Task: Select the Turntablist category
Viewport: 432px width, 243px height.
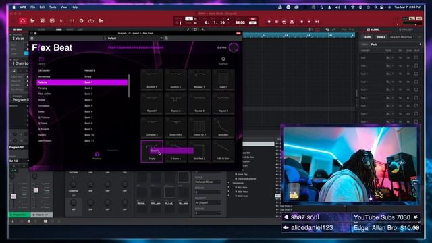Action: click(43, 105)
